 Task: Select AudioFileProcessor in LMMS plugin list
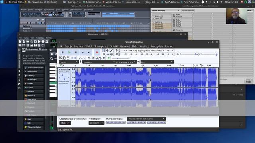[x=34, y=68]
